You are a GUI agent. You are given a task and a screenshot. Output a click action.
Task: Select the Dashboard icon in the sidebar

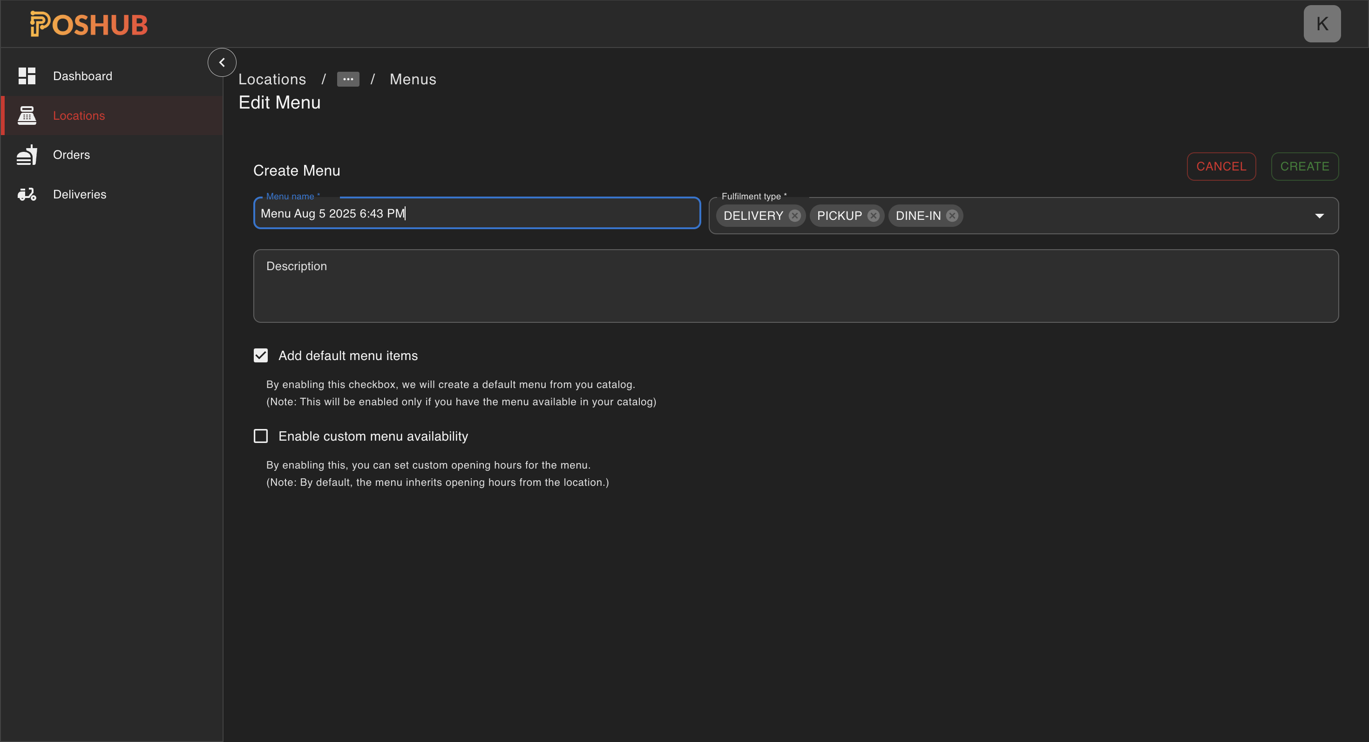tap(27, 75)
